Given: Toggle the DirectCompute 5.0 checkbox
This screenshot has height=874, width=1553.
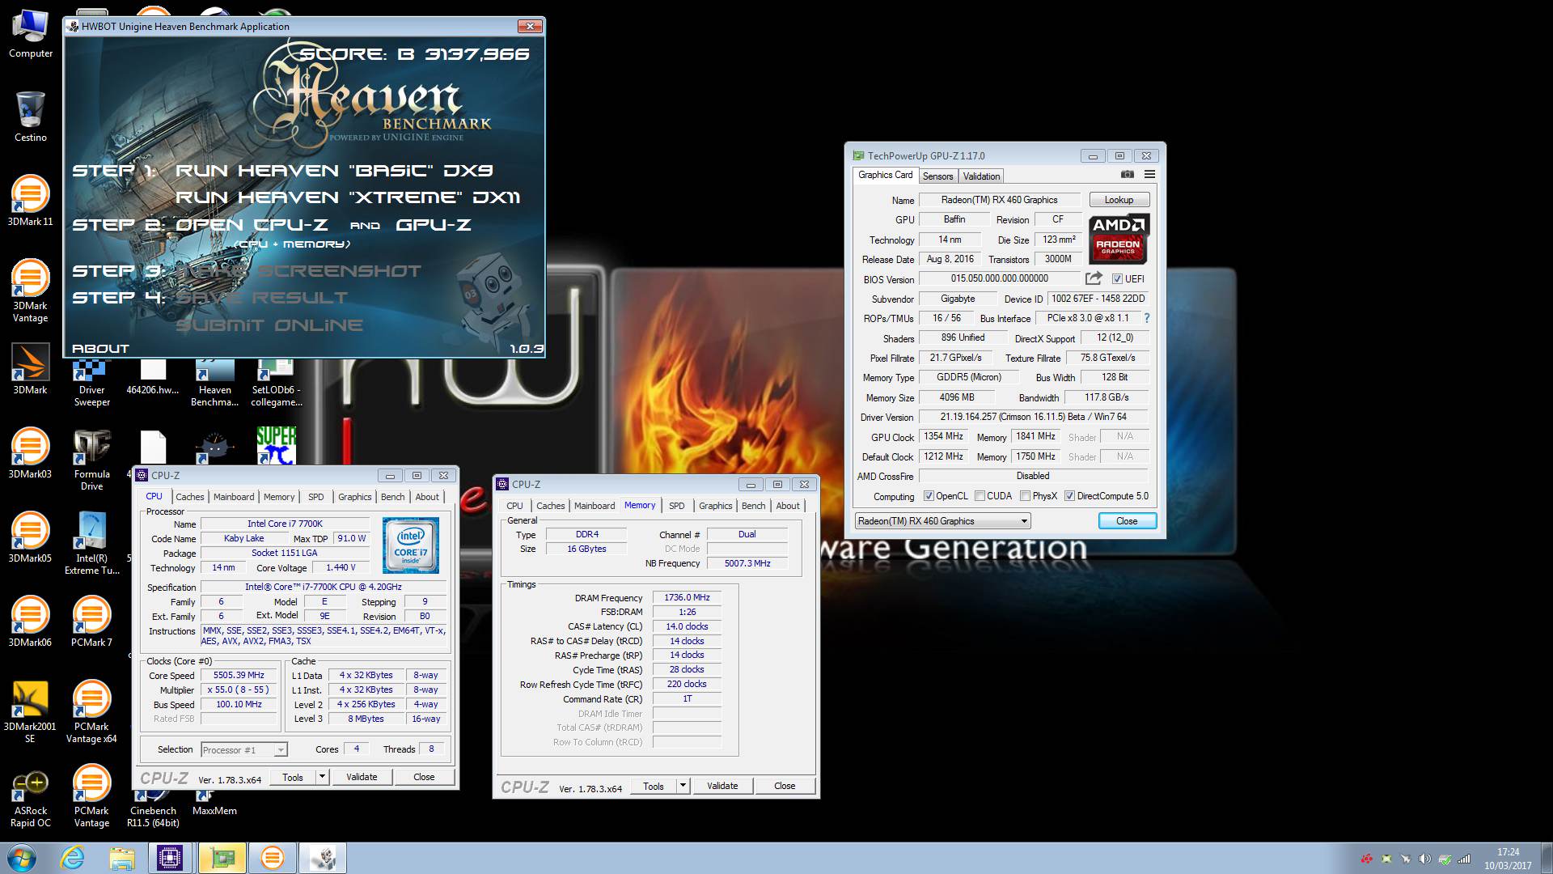Looking at the screenshot, I should [1070, 496].
